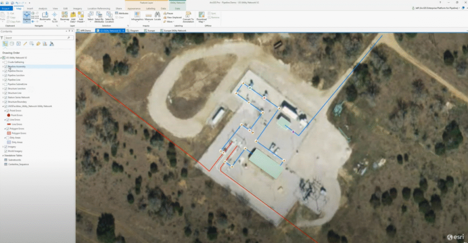The width and height of the screenshot is (468, 243).
Task: Open the Basemap gallery
Action: pos(64,17)
